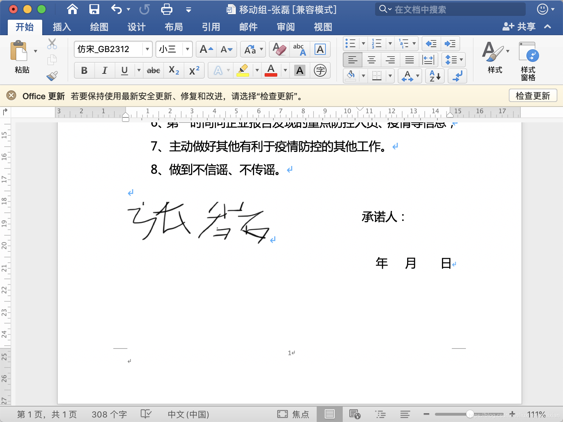Click the 在文档中搜索 search field
The height and width of the screenshot is (422, 563).
pyautogui.click(x=450, y=9)
